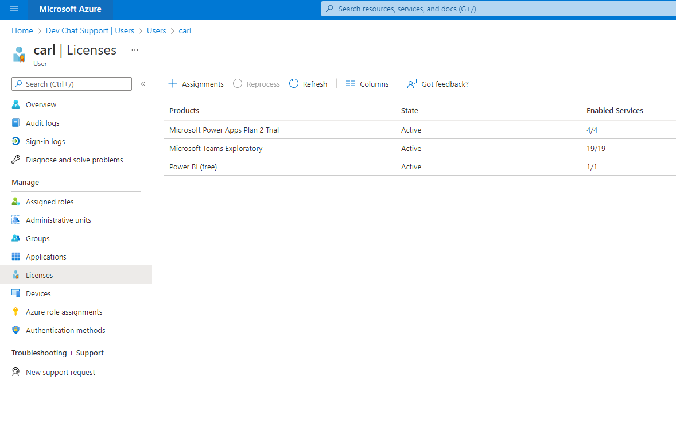Click the Refresh circular arrow icon
Image resolution: width=676 pixels, height=422 pixels.
pyautogui.click(x=294, y=83)
